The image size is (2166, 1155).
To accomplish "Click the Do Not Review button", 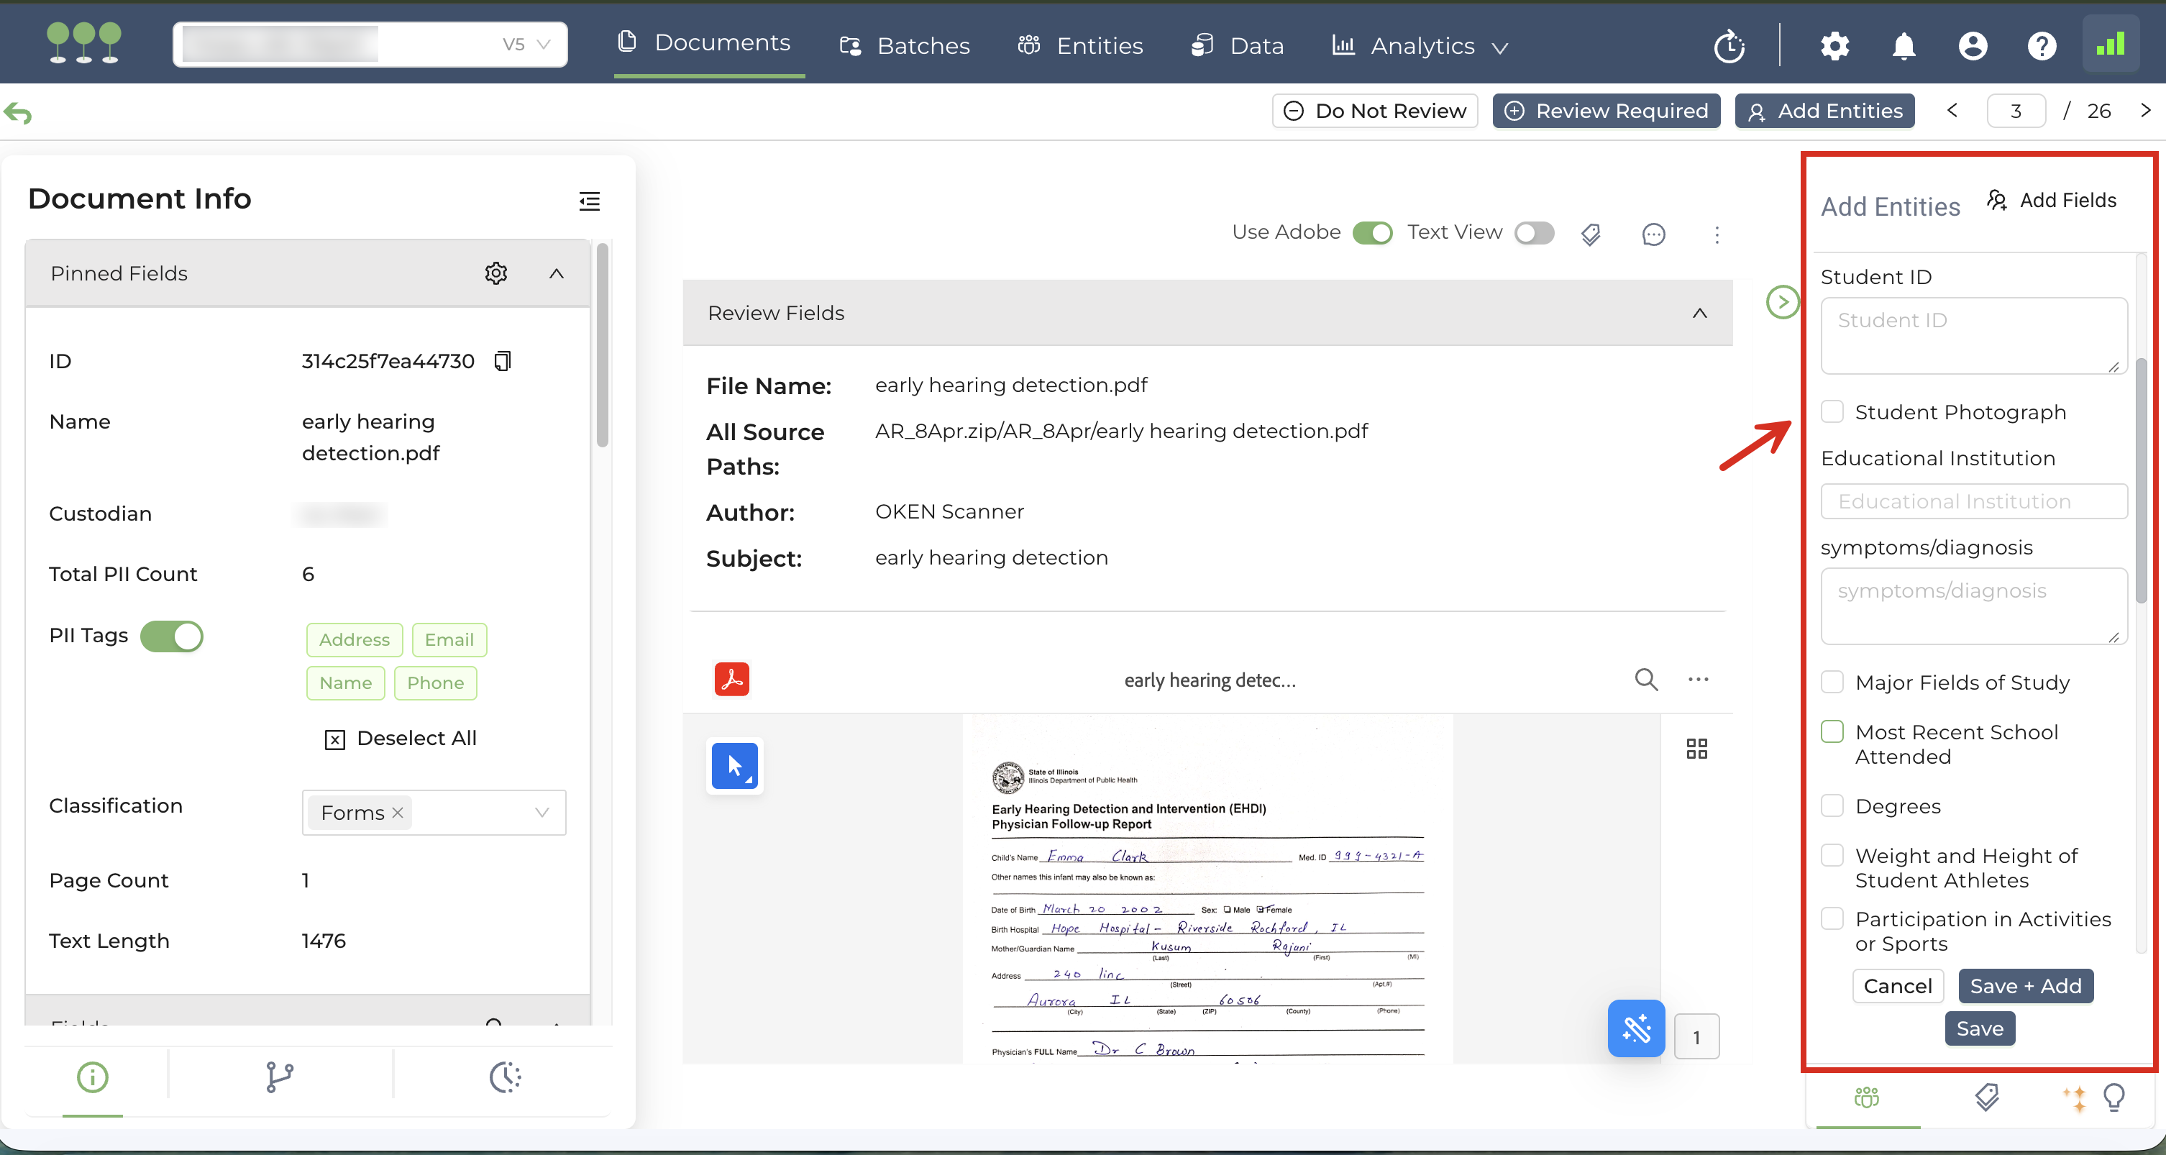I will point(1375,111).
